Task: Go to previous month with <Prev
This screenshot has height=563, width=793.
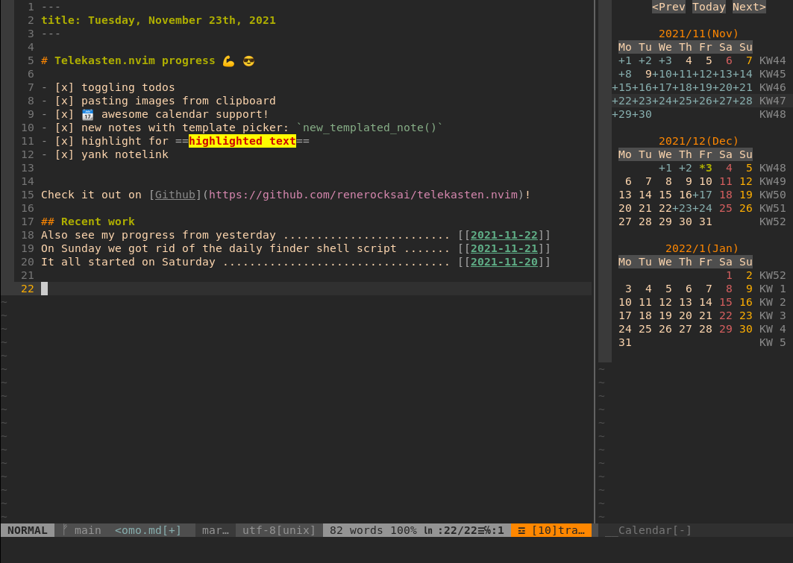Action: [x=668, y=7]
